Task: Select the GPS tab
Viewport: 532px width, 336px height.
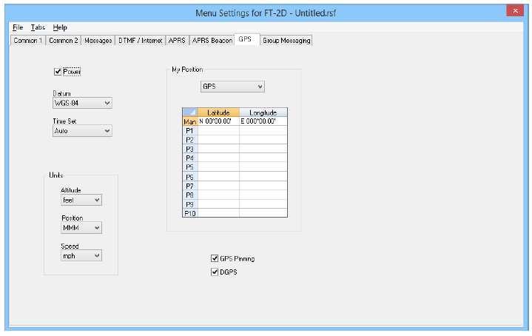Action: 247,39
